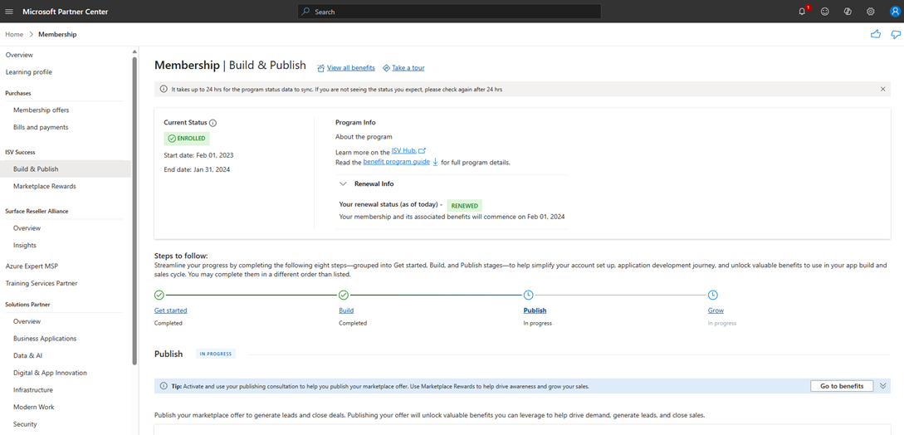The image size is (904, 435).
Task: Open Membership offers in sidebar
Action: point(41,110)
